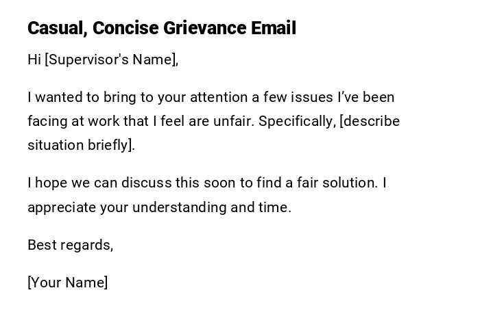Viewport: 480px width, 325px height.
Task: Click the "Casual, Concise Grievance Email" heading
Action: click(162, 28)
